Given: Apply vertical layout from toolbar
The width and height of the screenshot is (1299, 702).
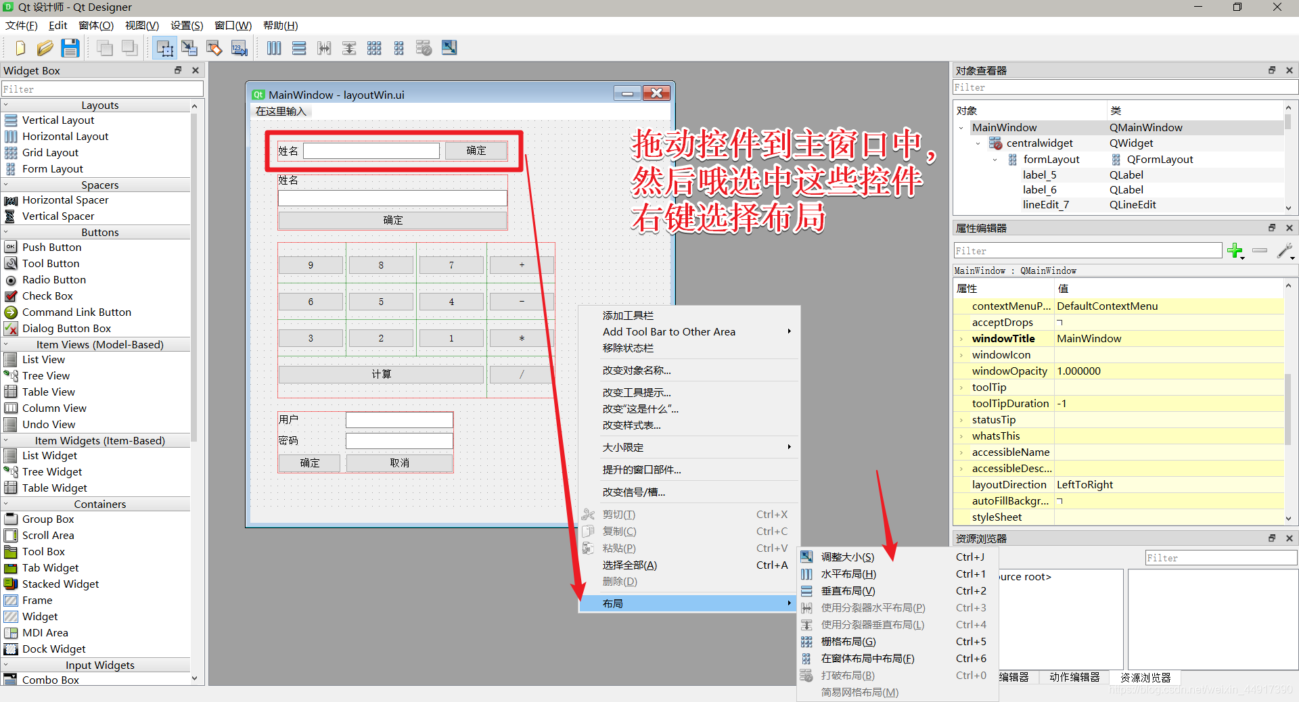Looking at the screenshot, I should coord(299,48).
